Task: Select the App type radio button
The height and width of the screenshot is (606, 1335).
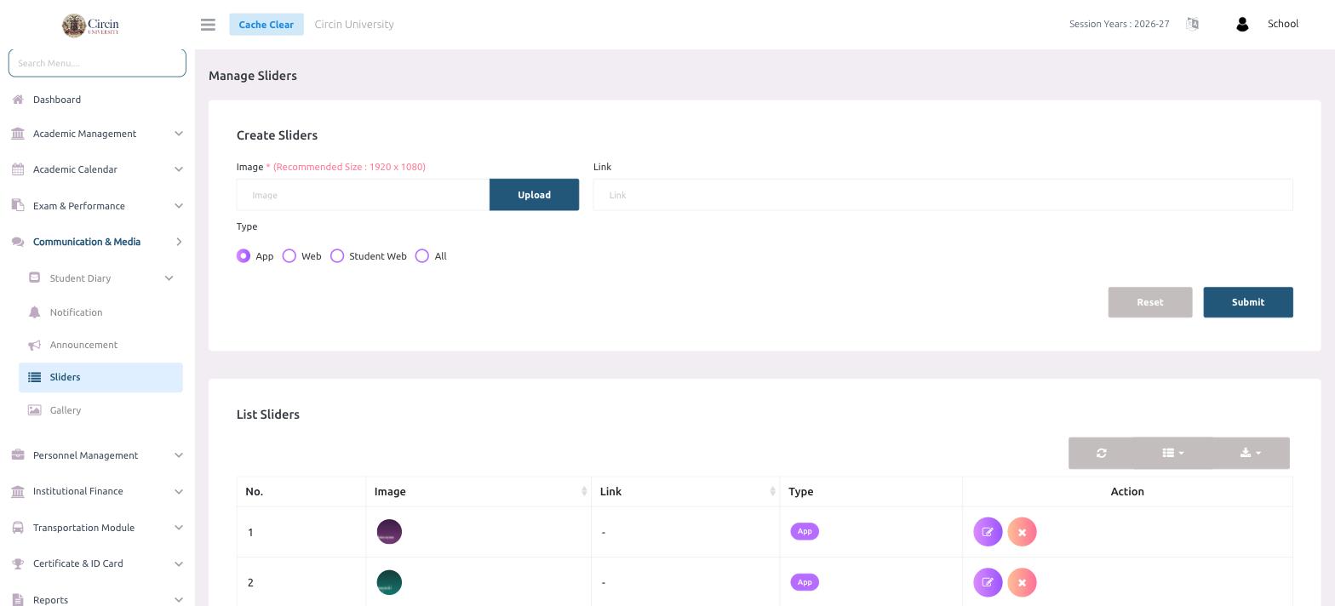Action: pos(244,256)
